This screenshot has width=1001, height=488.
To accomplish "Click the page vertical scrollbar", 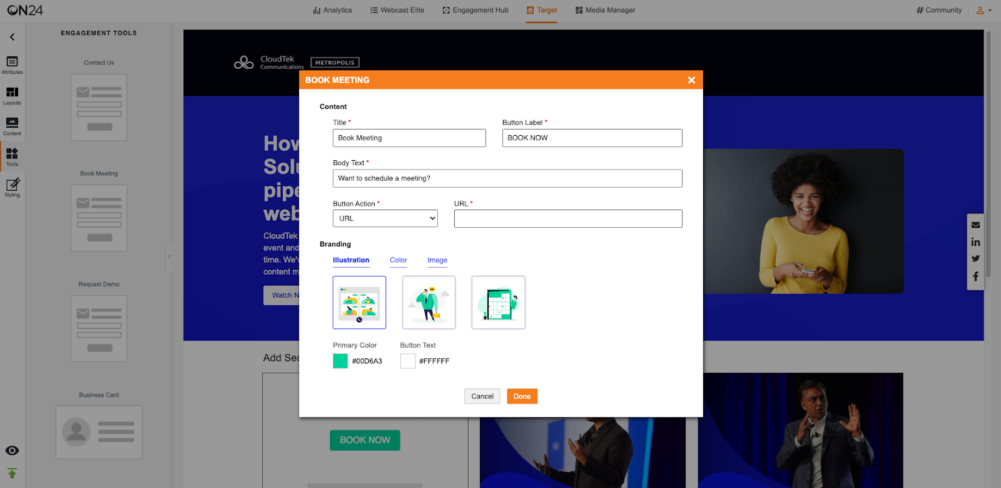I will (988, 153).
